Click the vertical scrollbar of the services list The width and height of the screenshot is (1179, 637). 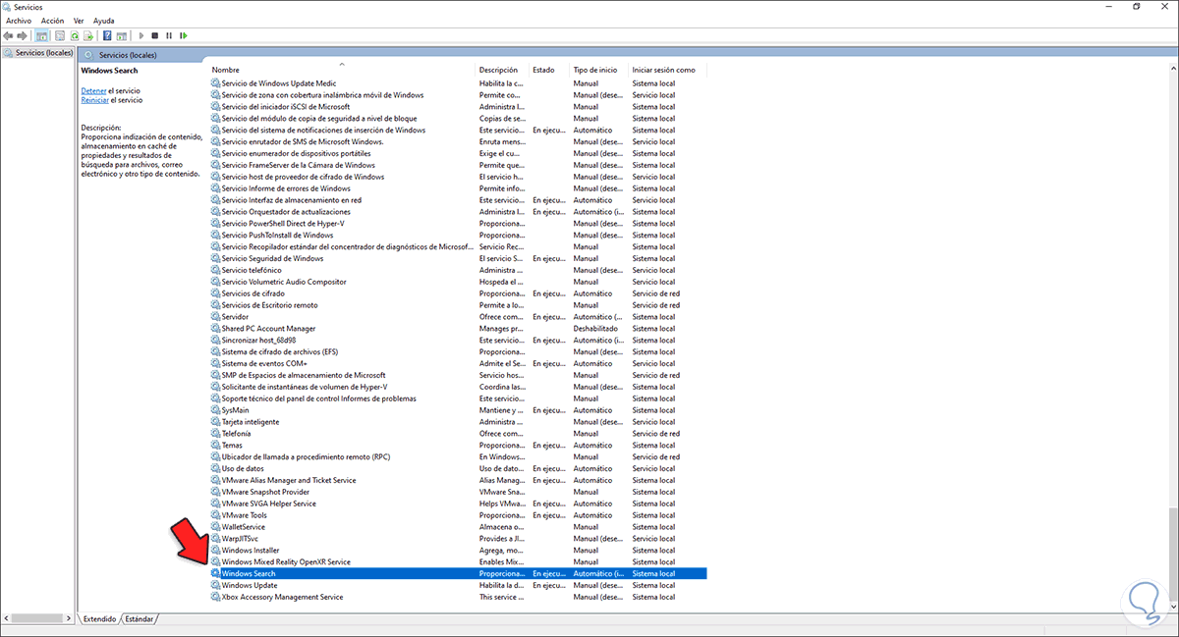(x=1173, y=339)
